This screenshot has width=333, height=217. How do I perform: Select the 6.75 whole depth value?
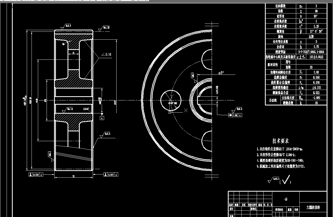tap(316, 47)
